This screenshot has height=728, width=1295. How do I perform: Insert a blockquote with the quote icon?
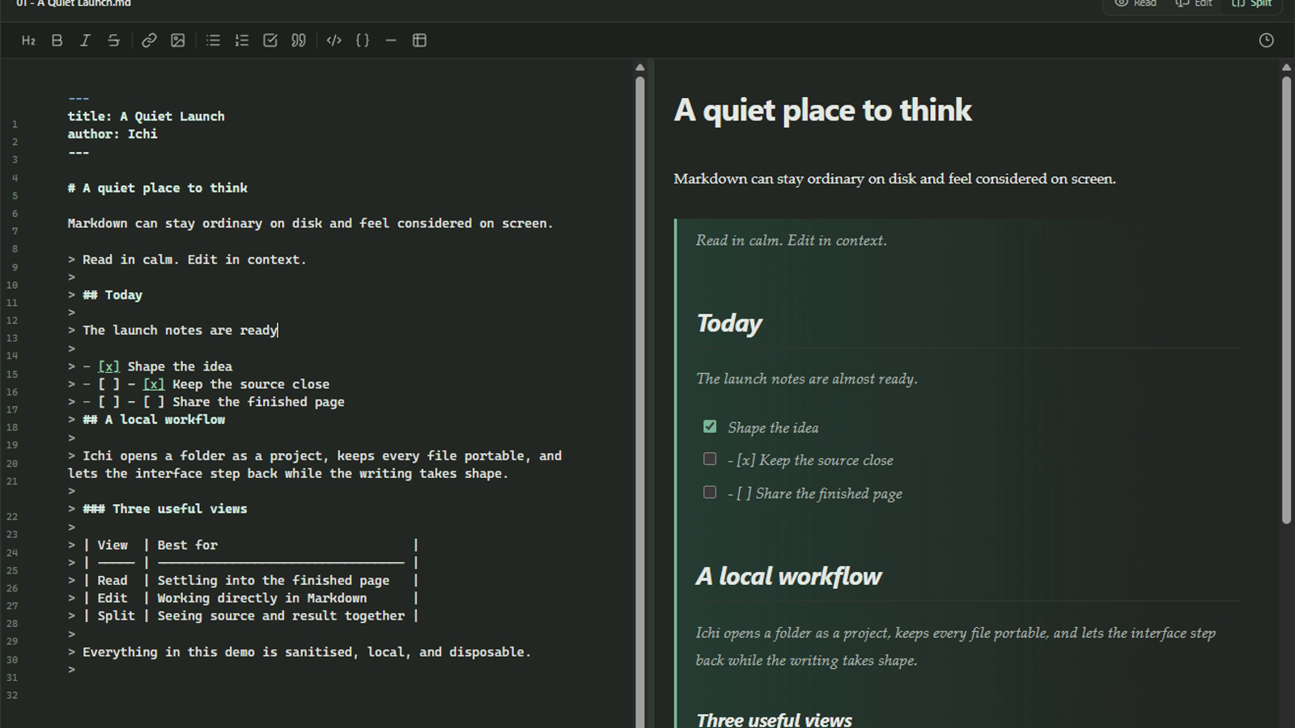point(299,40)
